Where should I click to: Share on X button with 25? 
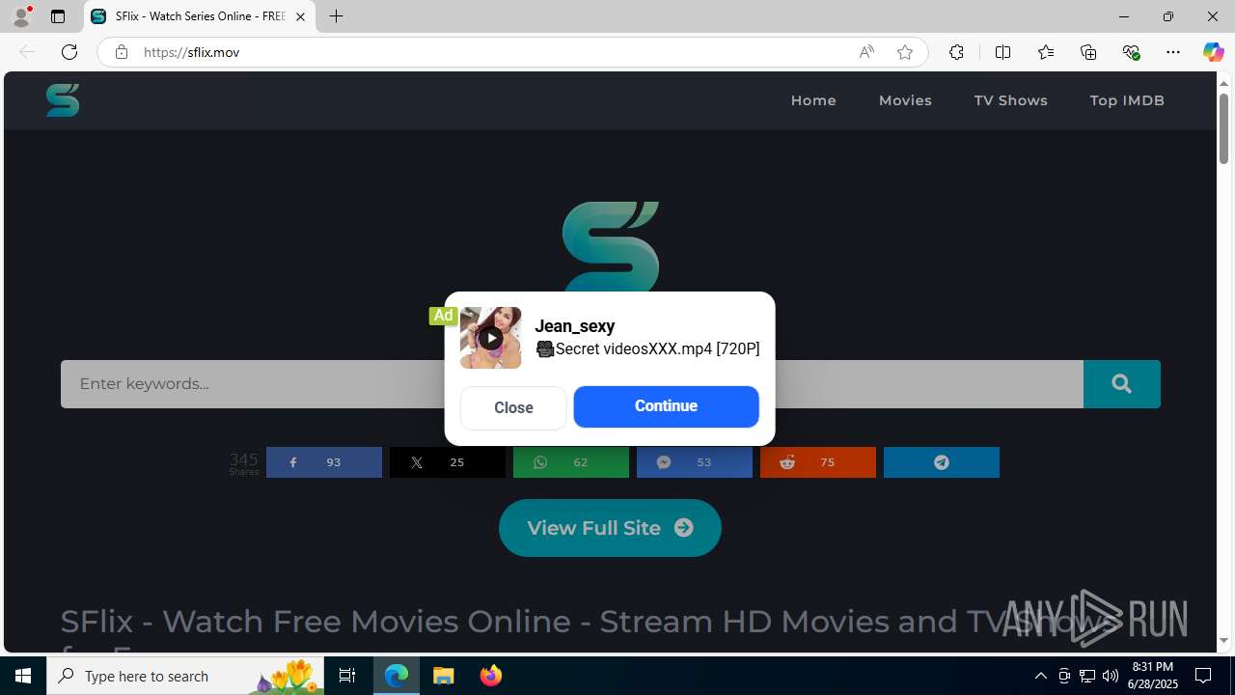click(x=448, y=462)
